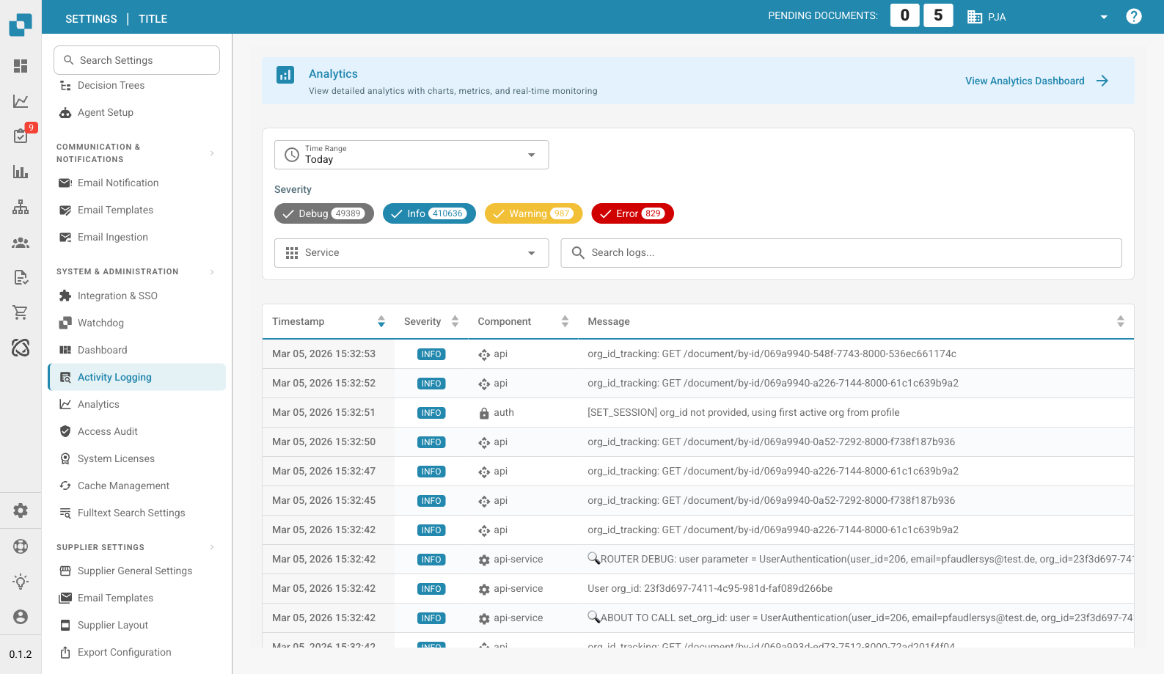Collapse the Supplier Settings section

tap(212, 547)
